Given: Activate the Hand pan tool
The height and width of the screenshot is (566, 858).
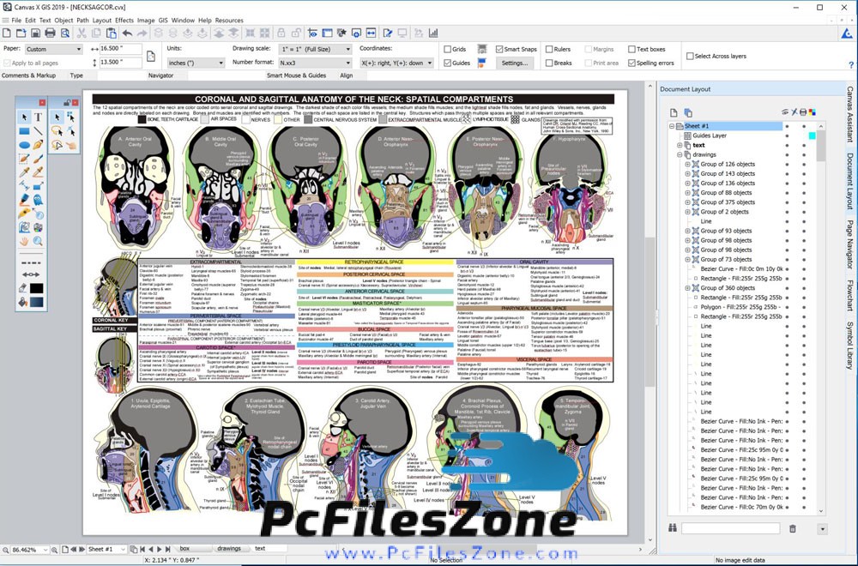Looking at the screenshot, I should [25, 241].
